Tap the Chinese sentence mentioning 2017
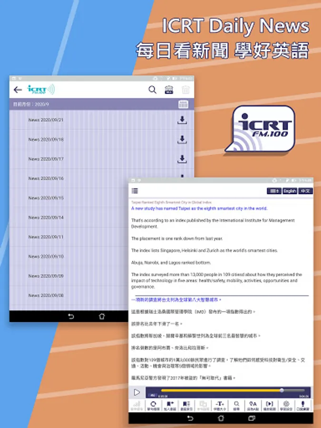 coord(183,378)
